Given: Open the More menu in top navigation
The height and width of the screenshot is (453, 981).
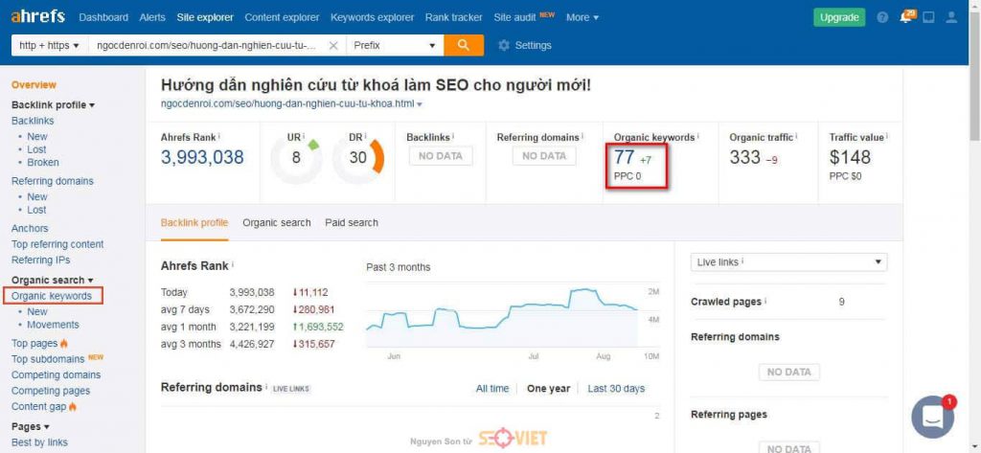Looking at the screenshot, I should (x=582, y=17).
